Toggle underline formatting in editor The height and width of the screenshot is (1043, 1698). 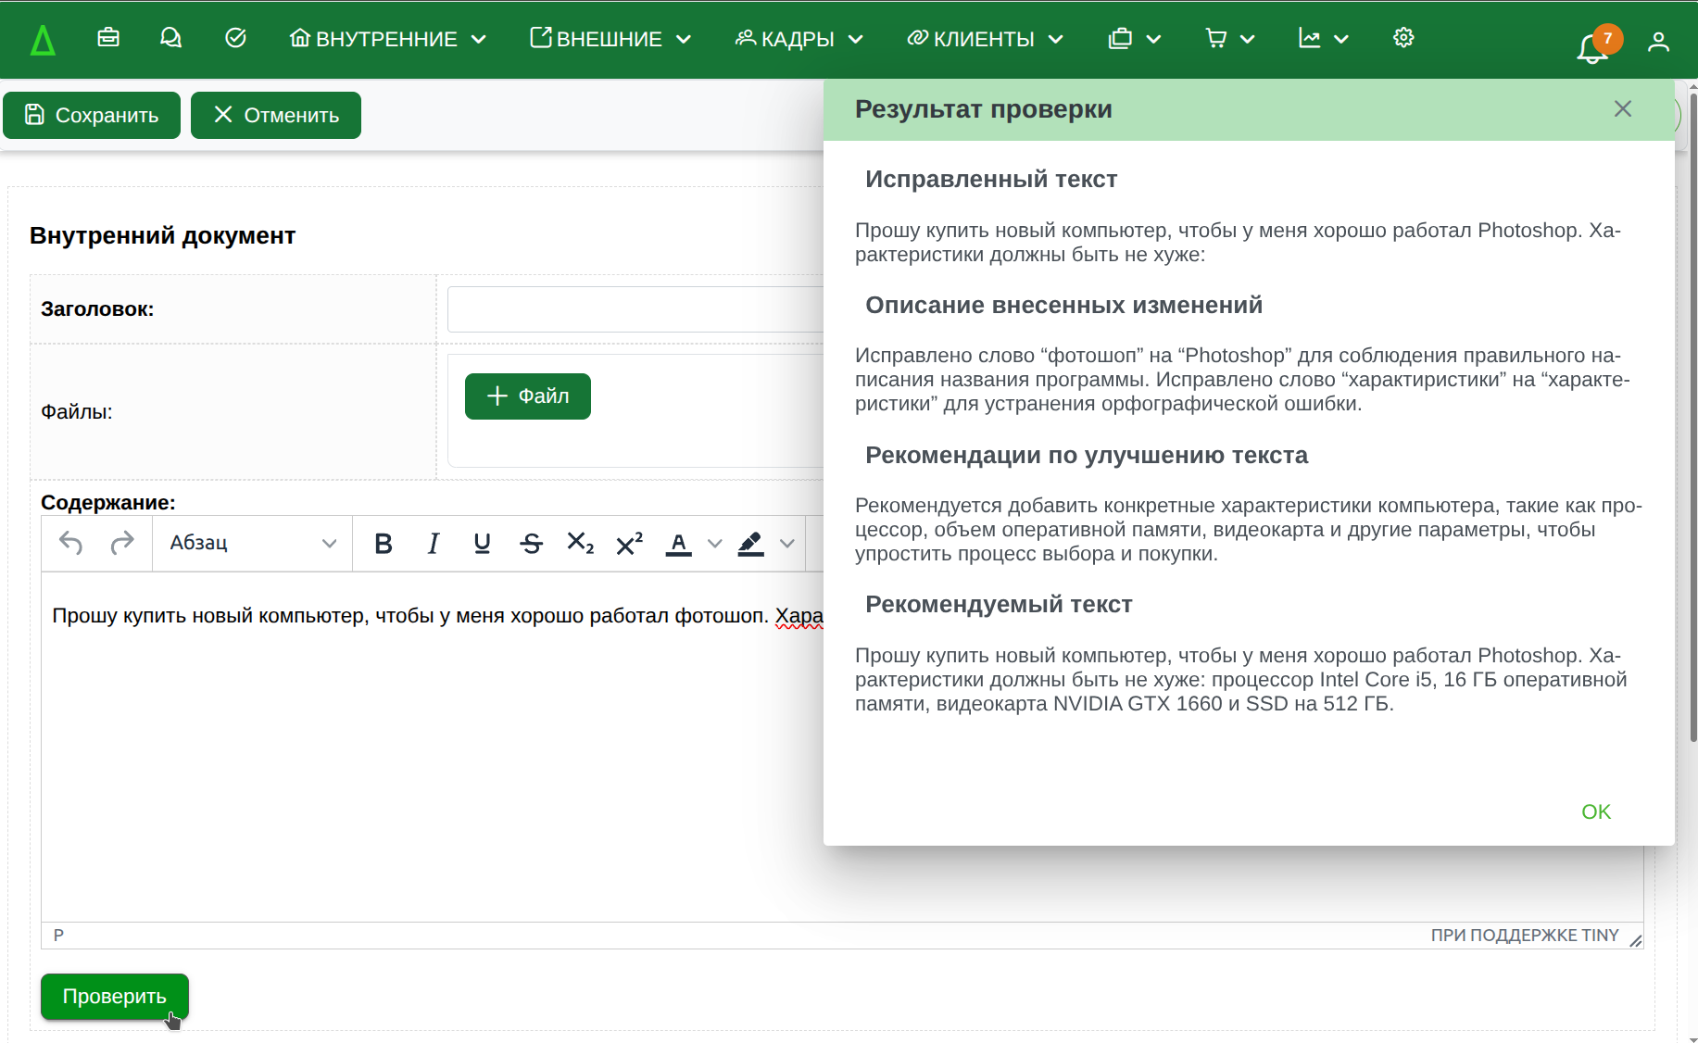482,544
